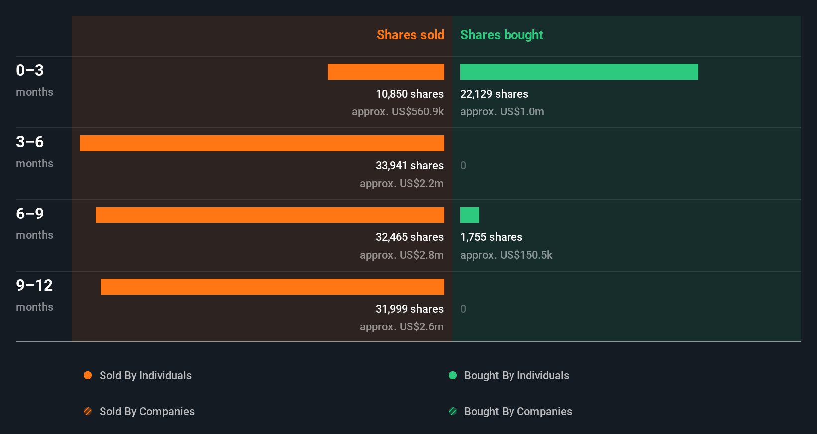The image size is (817, 434).
Task: Select the Bought By Individuals legend label
Action: 516,376
